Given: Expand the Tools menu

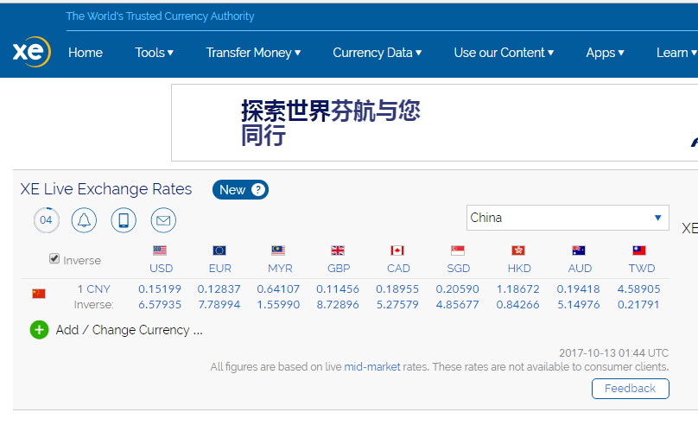Looking at the screenshot, I should (x=154, y=53).
